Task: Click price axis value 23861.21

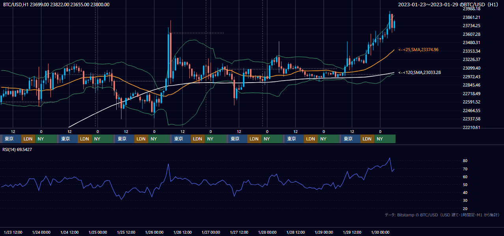Action: coord(471,17)
